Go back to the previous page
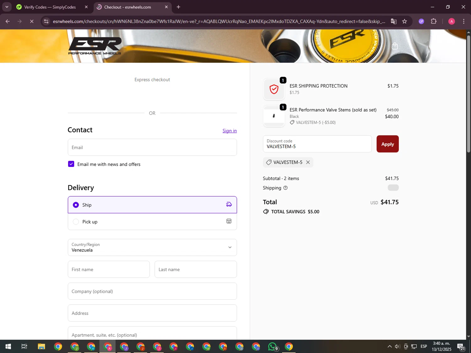Screen dimensions: 471x353 click(x=8, y=21)
